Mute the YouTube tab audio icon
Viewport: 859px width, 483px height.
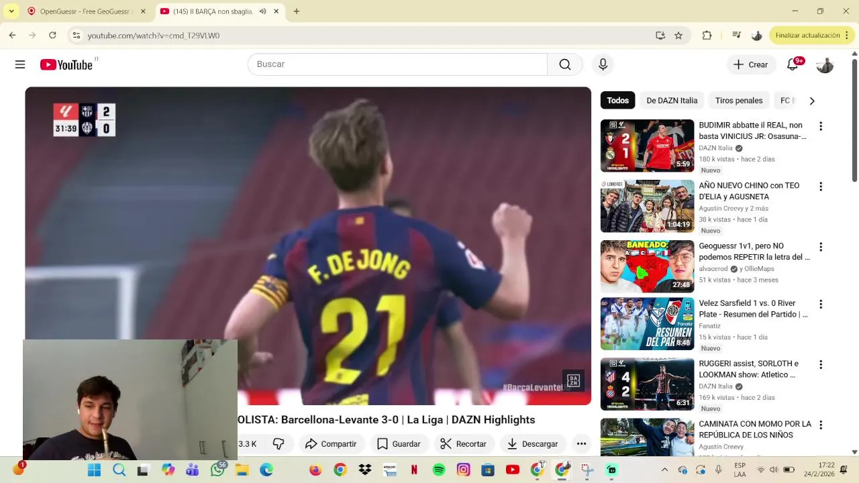(262, 11)
